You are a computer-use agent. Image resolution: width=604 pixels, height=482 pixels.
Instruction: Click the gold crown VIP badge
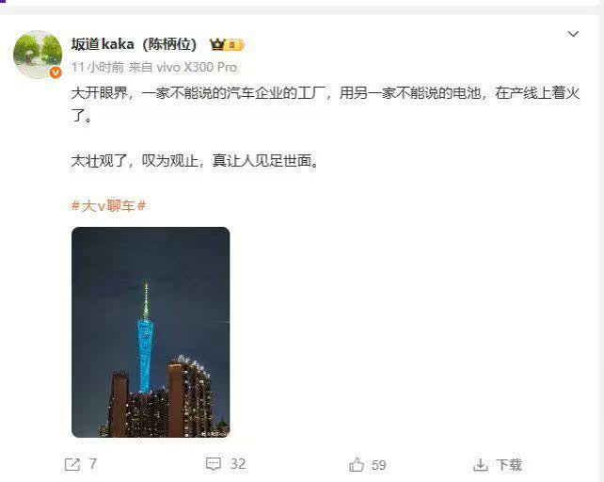click(x=217, y=45)
